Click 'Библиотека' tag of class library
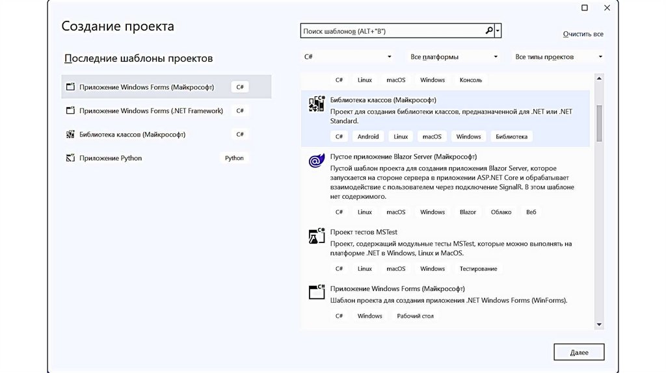The height and width of the screenshot is (373, 666). coord(511,136)
